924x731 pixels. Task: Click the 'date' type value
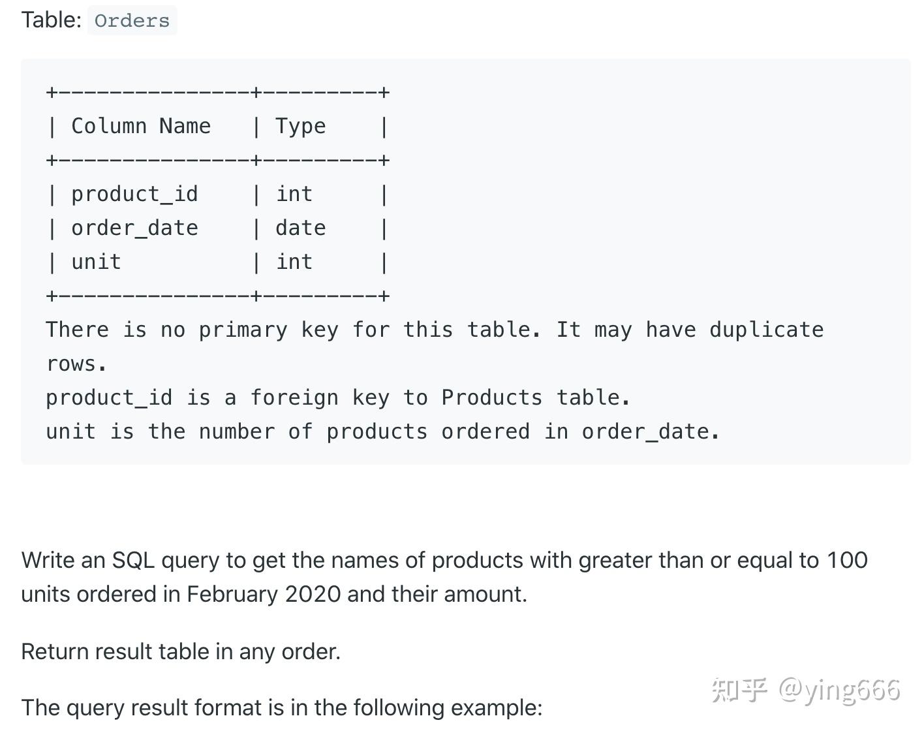tap(300, 228)
